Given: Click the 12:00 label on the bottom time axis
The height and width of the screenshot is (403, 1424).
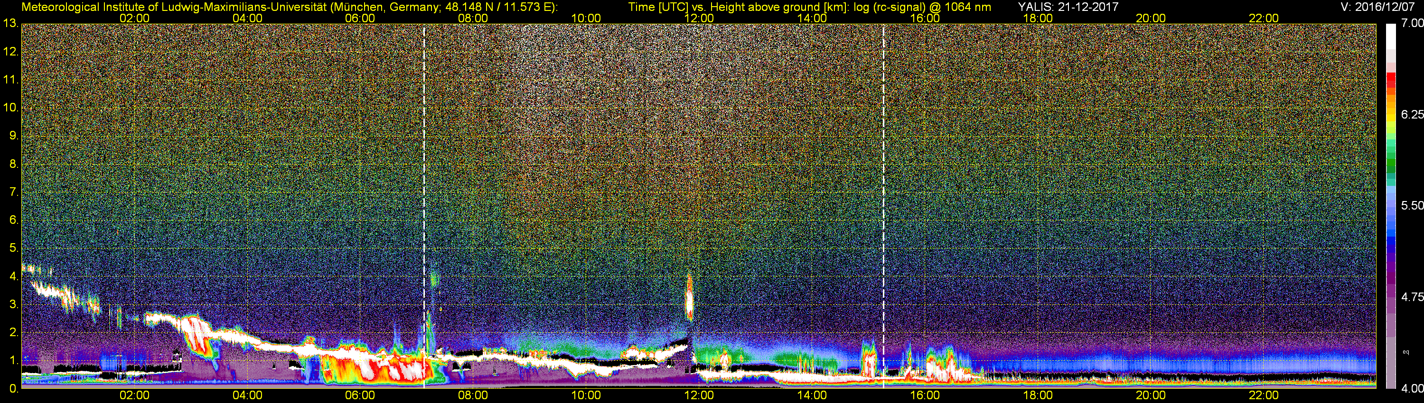Looking at the screenshot, I should coord(699,395).
